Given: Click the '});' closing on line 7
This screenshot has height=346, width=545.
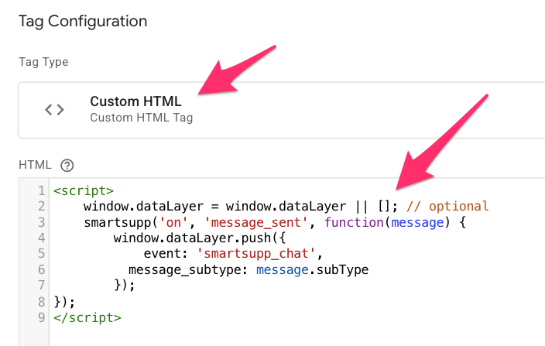Looking at the screenshot, I should coord(125,285).
